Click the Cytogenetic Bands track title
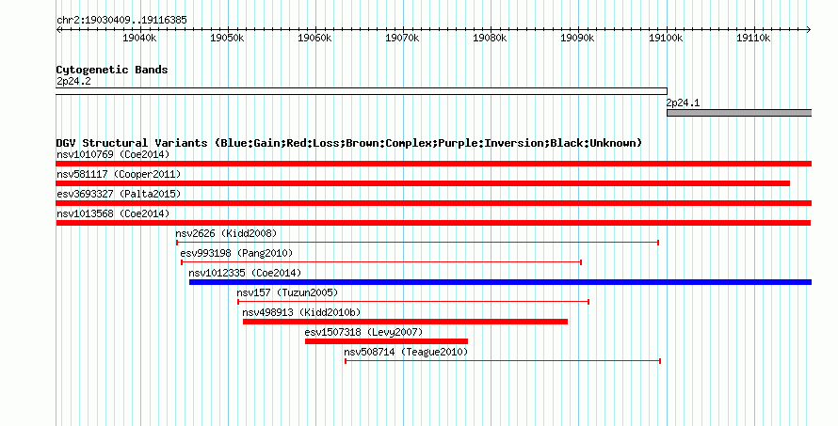The image size is (838, 426). pyautogui.click(x=112, y=70)
